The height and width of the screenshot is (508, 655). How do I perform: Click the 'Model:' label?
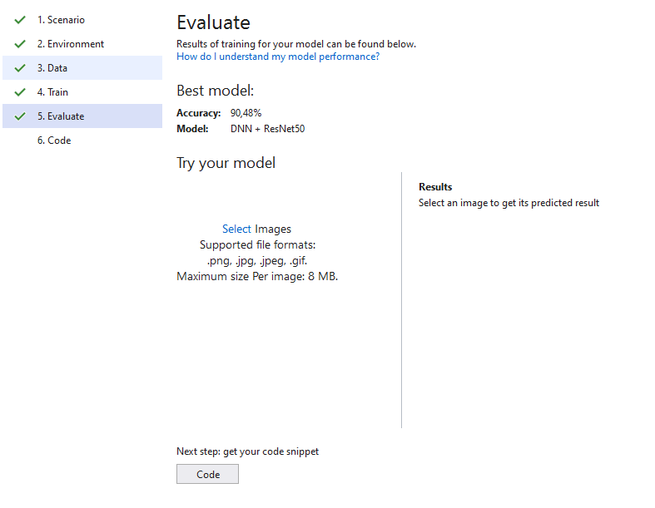pyautogui.click(x=192, y=129)
